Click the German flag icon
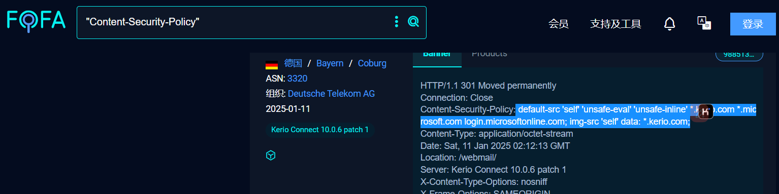779x194 pixels. pyautogui.click(x=272, y=65)
